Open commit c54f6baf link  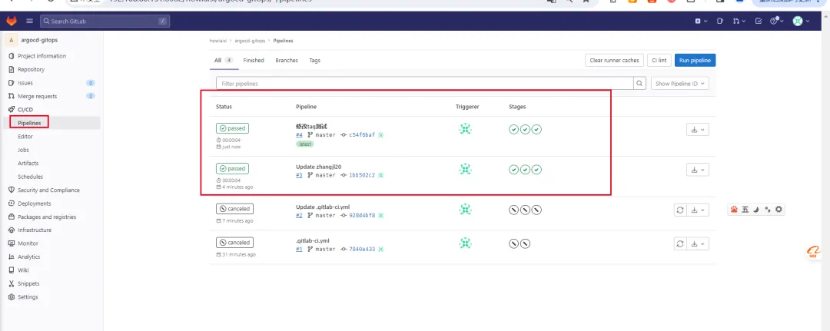361,135
